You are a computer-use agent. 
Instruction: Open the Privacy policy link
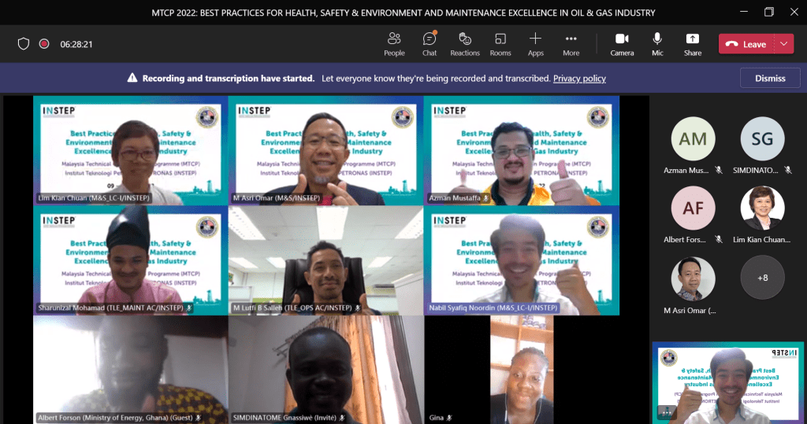(579, 79)
